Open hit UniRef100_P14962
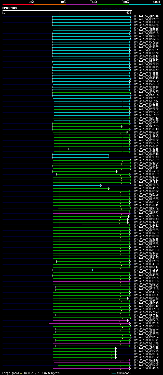This screenshot has width=163, height=375. tap(146, 59)
